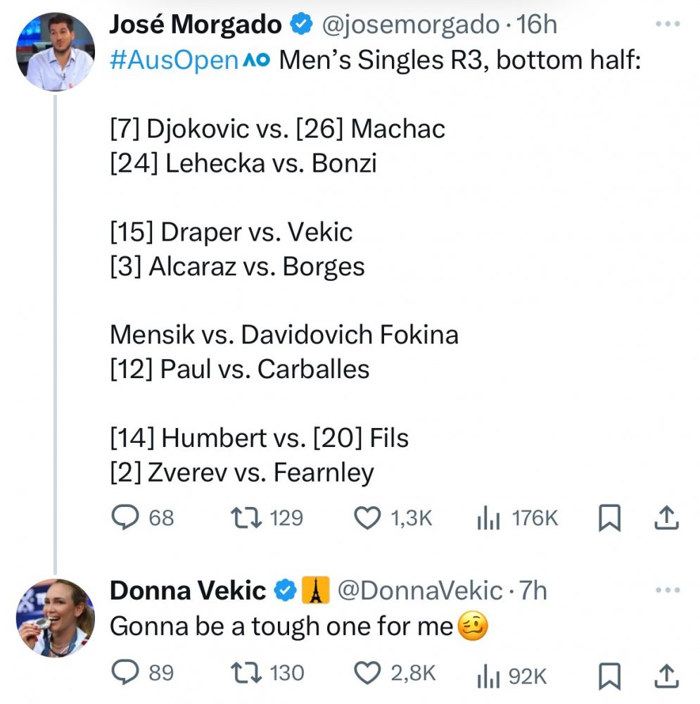Open more options on José Morgado's tweet
The image size is (700, 704).
[x=668, y=24]
